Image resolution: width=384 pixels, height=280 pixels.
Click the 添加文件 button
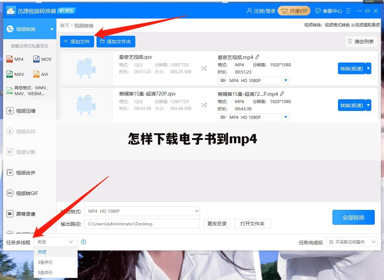click(77, 42)
